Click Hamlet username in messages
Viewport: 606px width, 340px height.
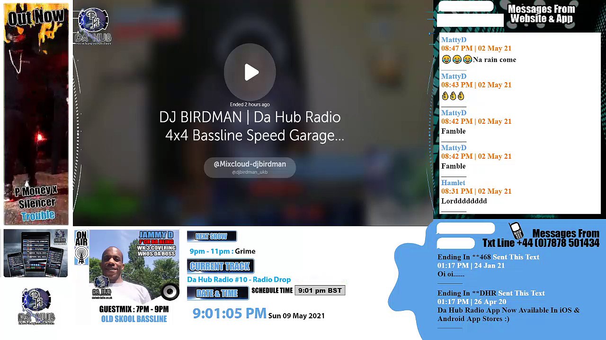click(x=453, y=183)
